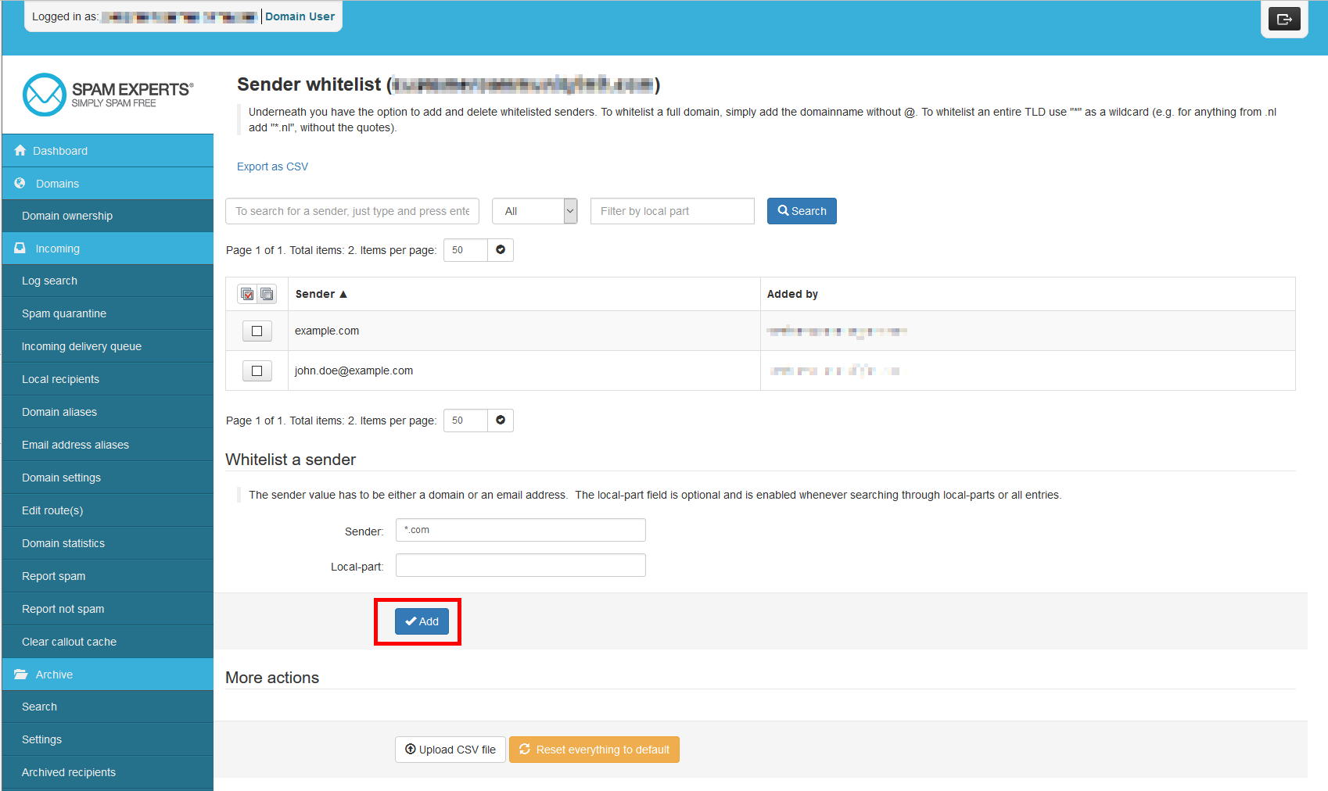The height and width of the screenshot is (791, 1328).
Task: Focus the Local-part input field
Action: pyautogui.click(x=520, y=565)
